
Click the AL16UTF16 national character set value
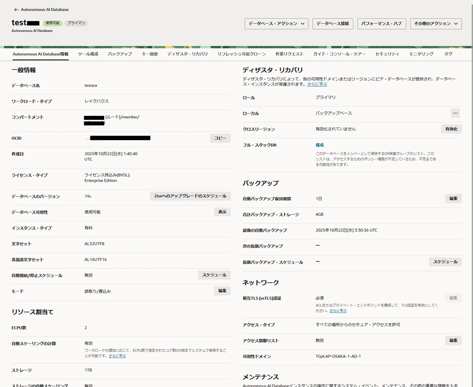click(95, 259)
